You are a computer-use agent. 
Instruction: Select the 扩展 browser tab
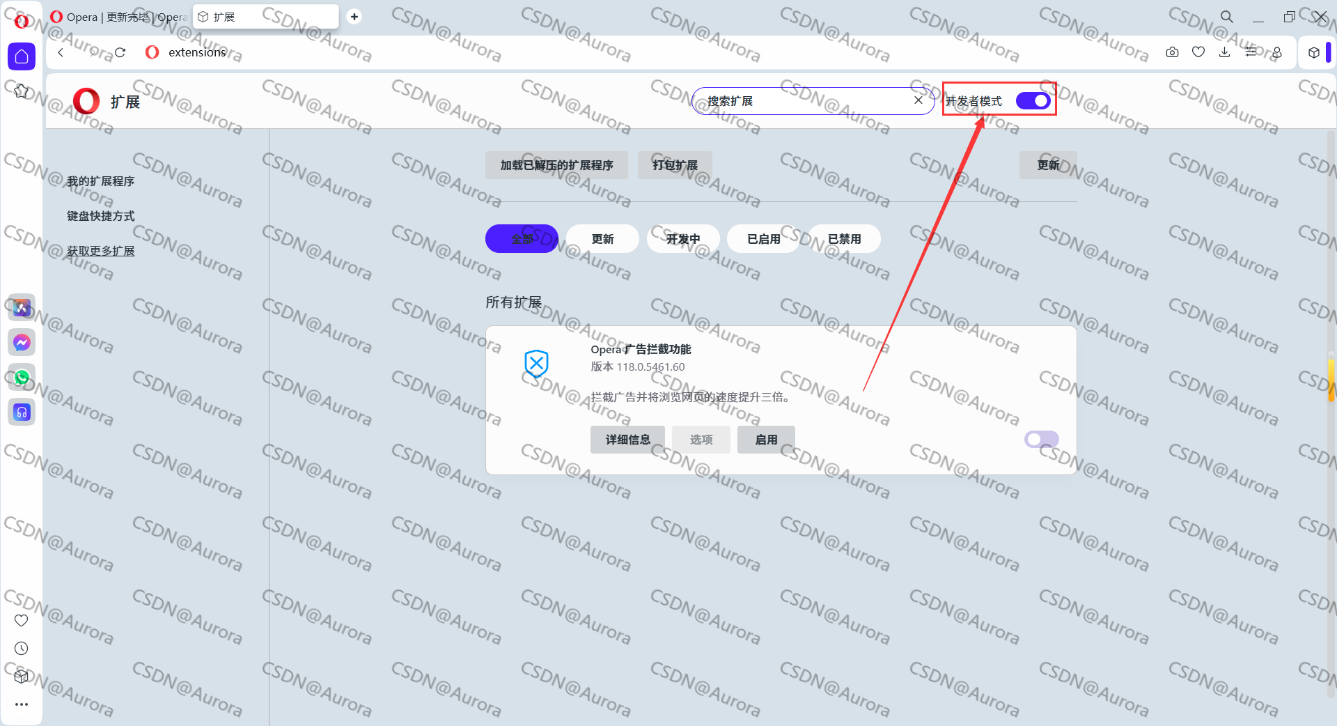(x=266, y=17)
